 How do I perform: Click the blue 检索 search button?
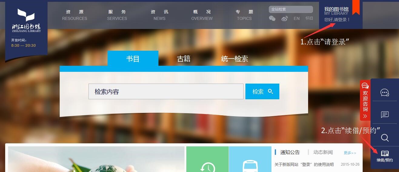(x=262, y=91)
